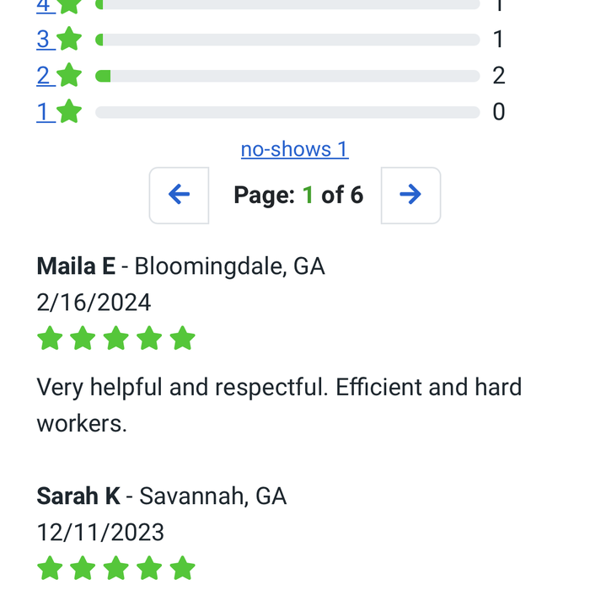The height and width of the screenshot is (590, 590).
Task: Filter reviews by 3 star link
Action: 46,39
